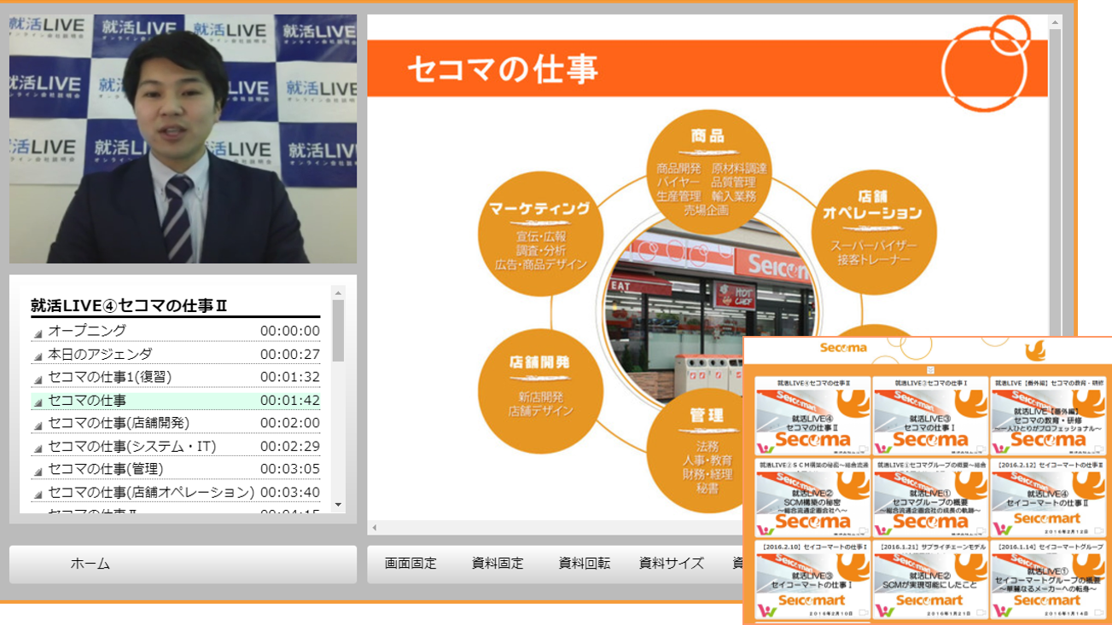Click the chapter list scrollbar thumb

coord(339,330)
